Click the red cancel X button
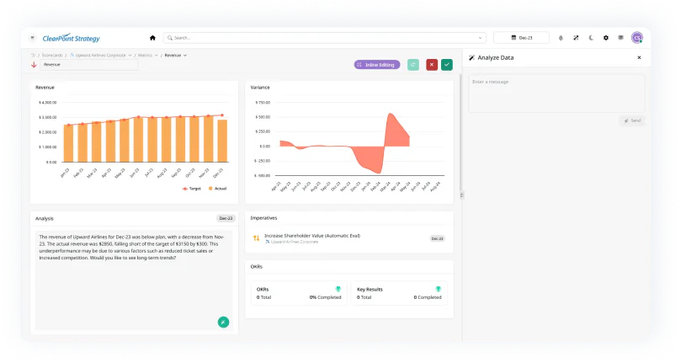 (x=432, y=65)
